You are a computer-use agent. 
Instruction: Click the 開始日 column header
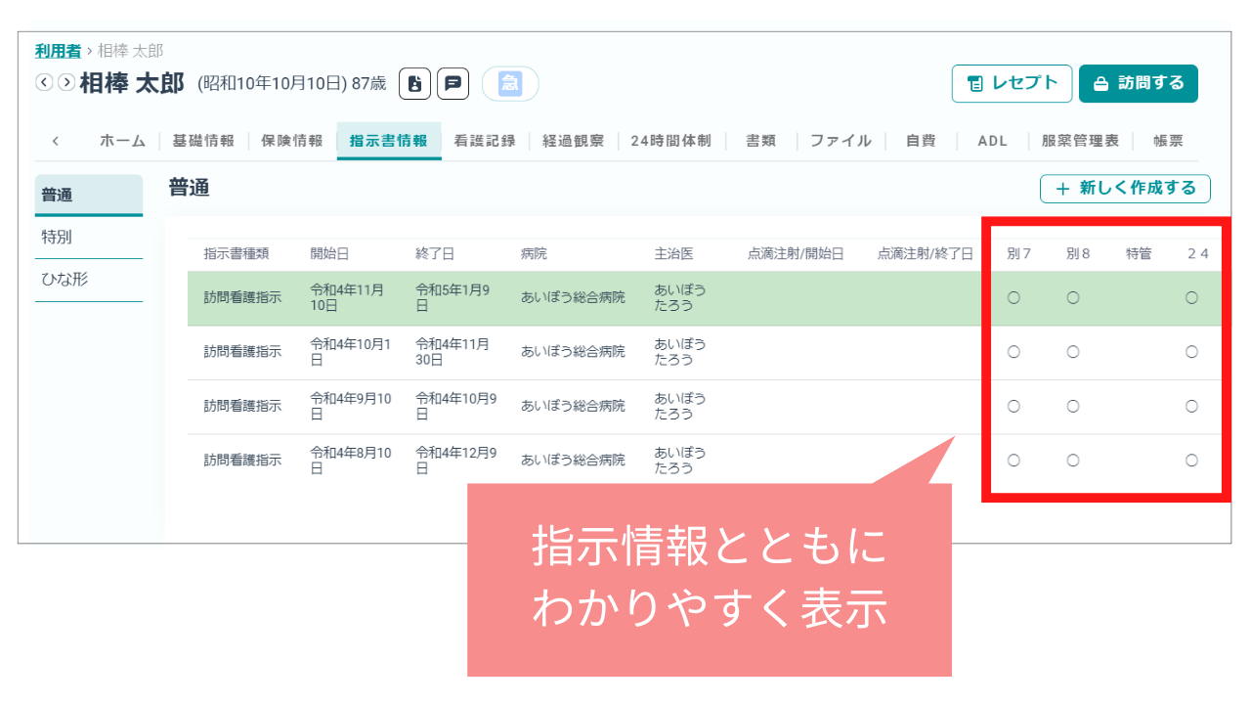(329, 254)
